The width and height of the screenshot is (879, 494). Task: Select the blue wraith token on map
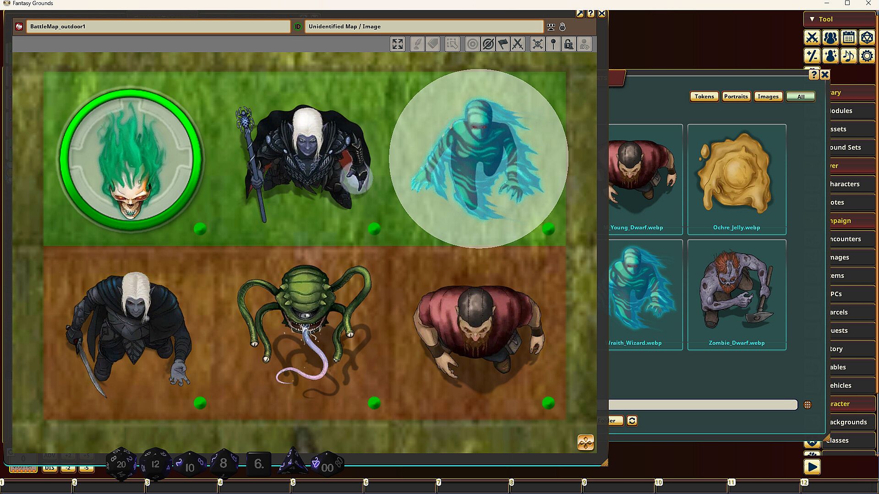click(x=478, y=159)
